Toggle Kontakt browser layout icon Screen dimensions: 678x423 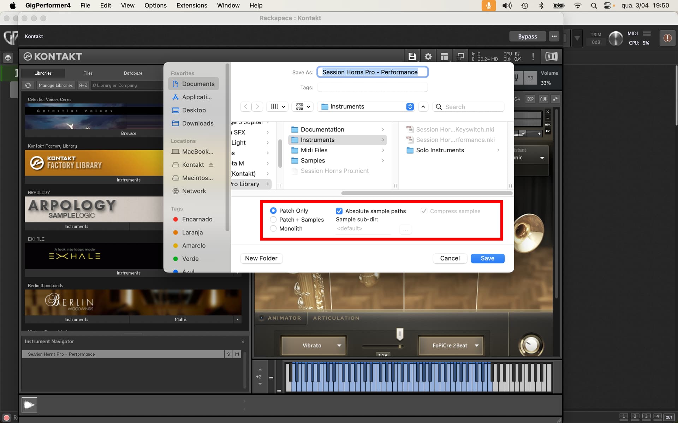click(x=444, y=56)
